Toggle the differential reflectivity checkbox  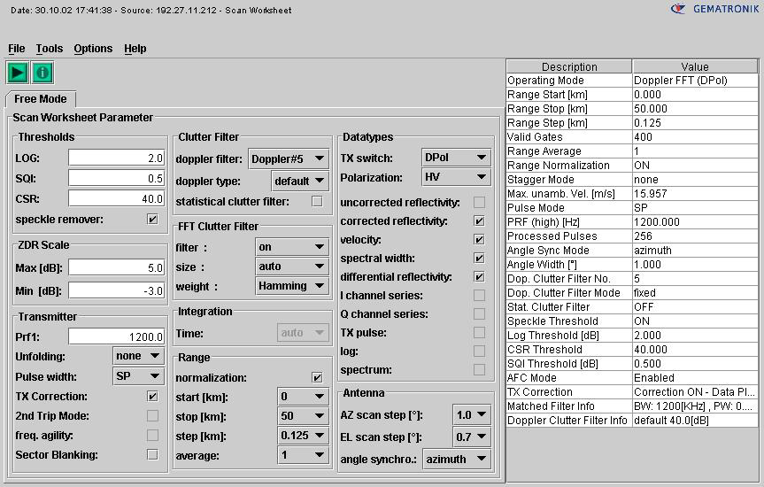[480, 276]
